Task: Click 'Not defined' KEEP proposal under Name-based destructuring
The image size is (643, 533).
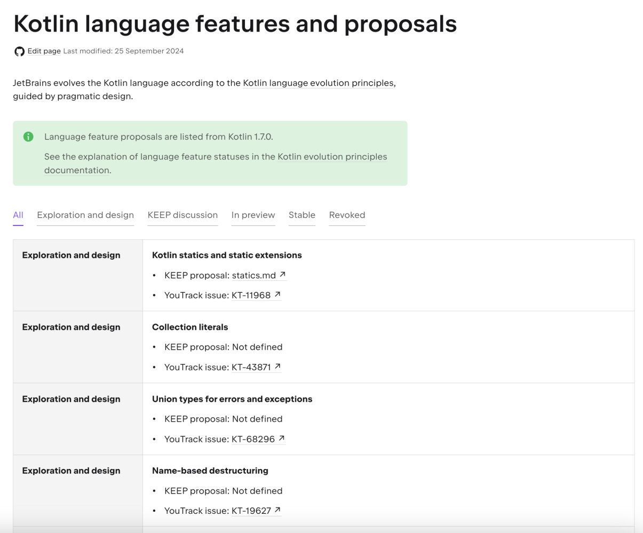Action: [257, 491]
